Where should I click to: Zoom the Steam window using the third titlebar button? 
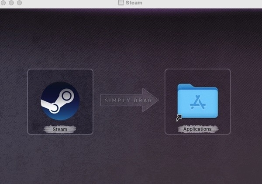(20, 3)
